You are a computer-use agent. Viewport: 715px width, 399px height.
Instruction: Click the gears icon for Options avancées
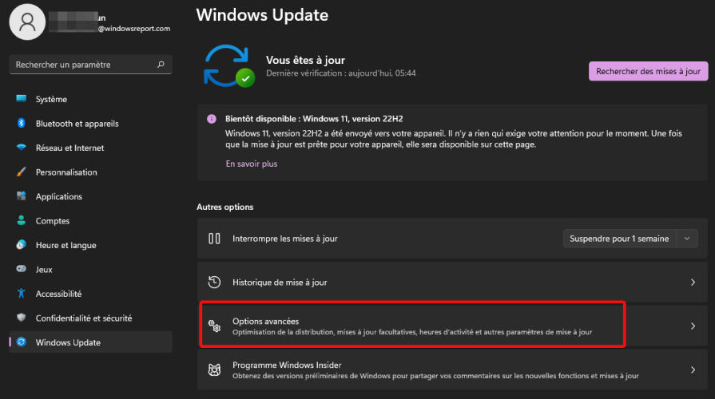(214, 326)
